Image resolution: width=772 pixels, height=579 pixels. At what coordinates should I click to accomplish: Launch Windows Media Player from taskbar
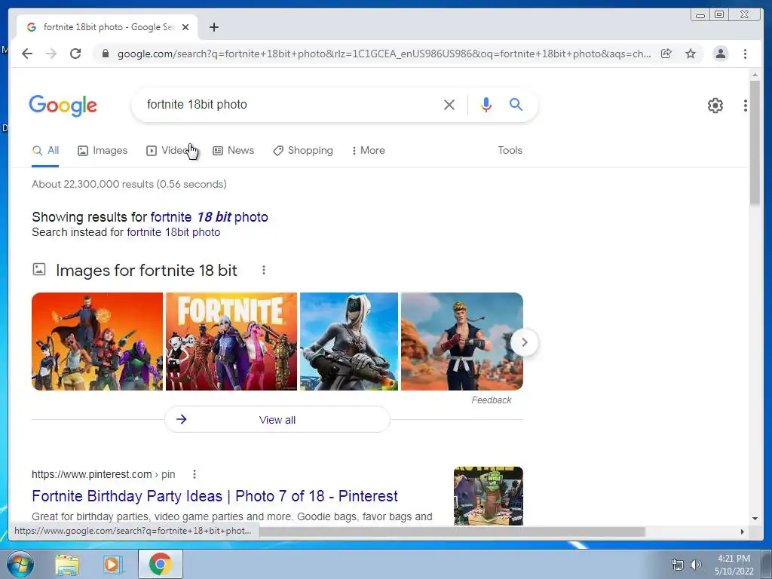(113, 564)
